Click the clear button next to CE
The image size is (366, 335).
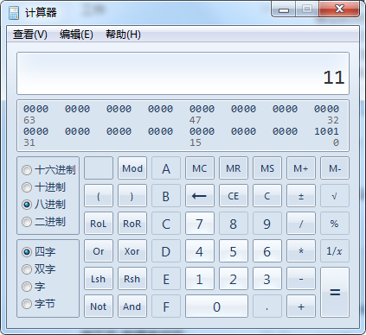[x=267, y=196]
